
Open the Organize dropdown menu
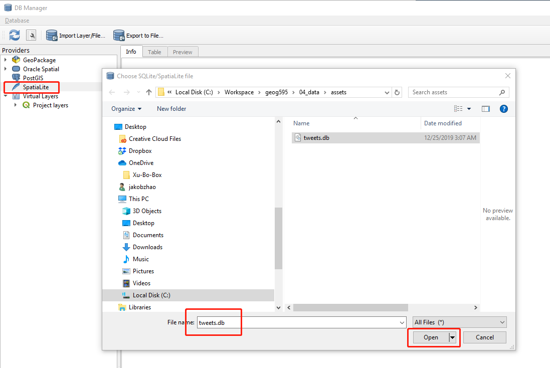coord(126,109)
